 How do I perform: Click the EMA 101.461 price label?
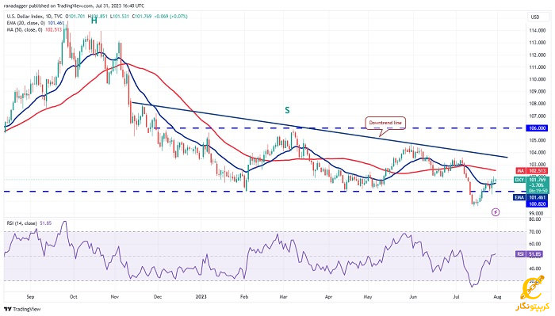tap(531, 197)
